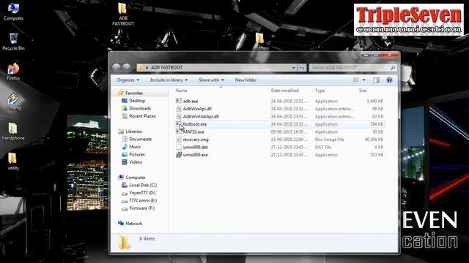
Task: Refresh the ADB FASTBOOT folder view
Action: (x=302, y=68)
